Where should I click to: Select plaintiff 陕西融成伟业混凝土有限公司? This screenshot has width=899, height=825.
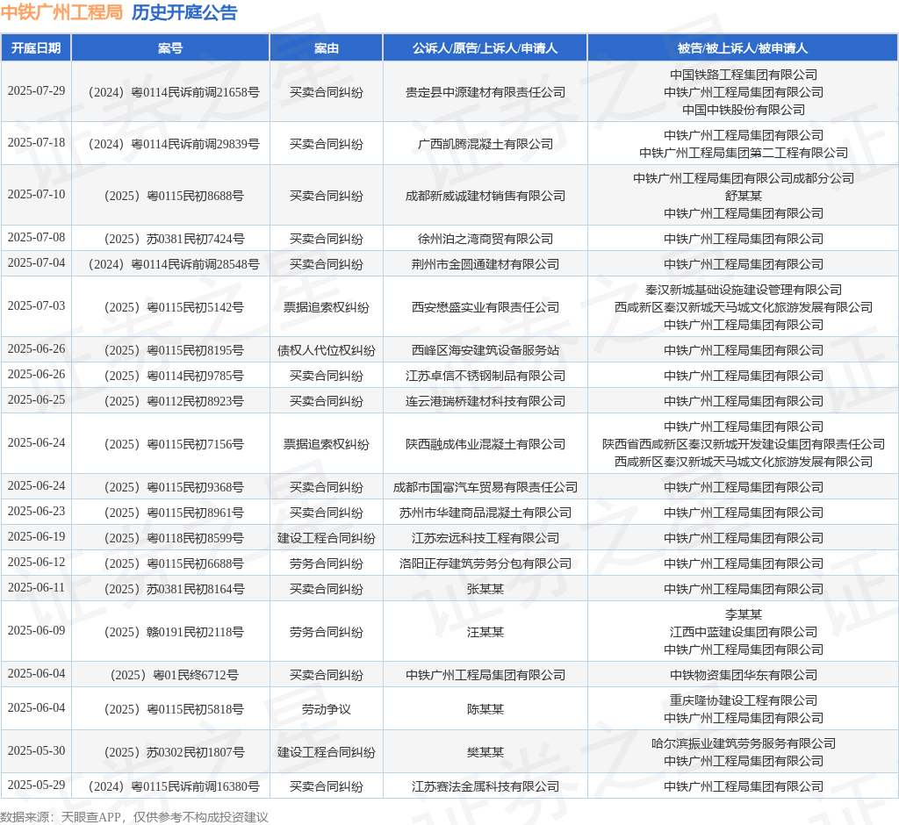coord(485,444)
